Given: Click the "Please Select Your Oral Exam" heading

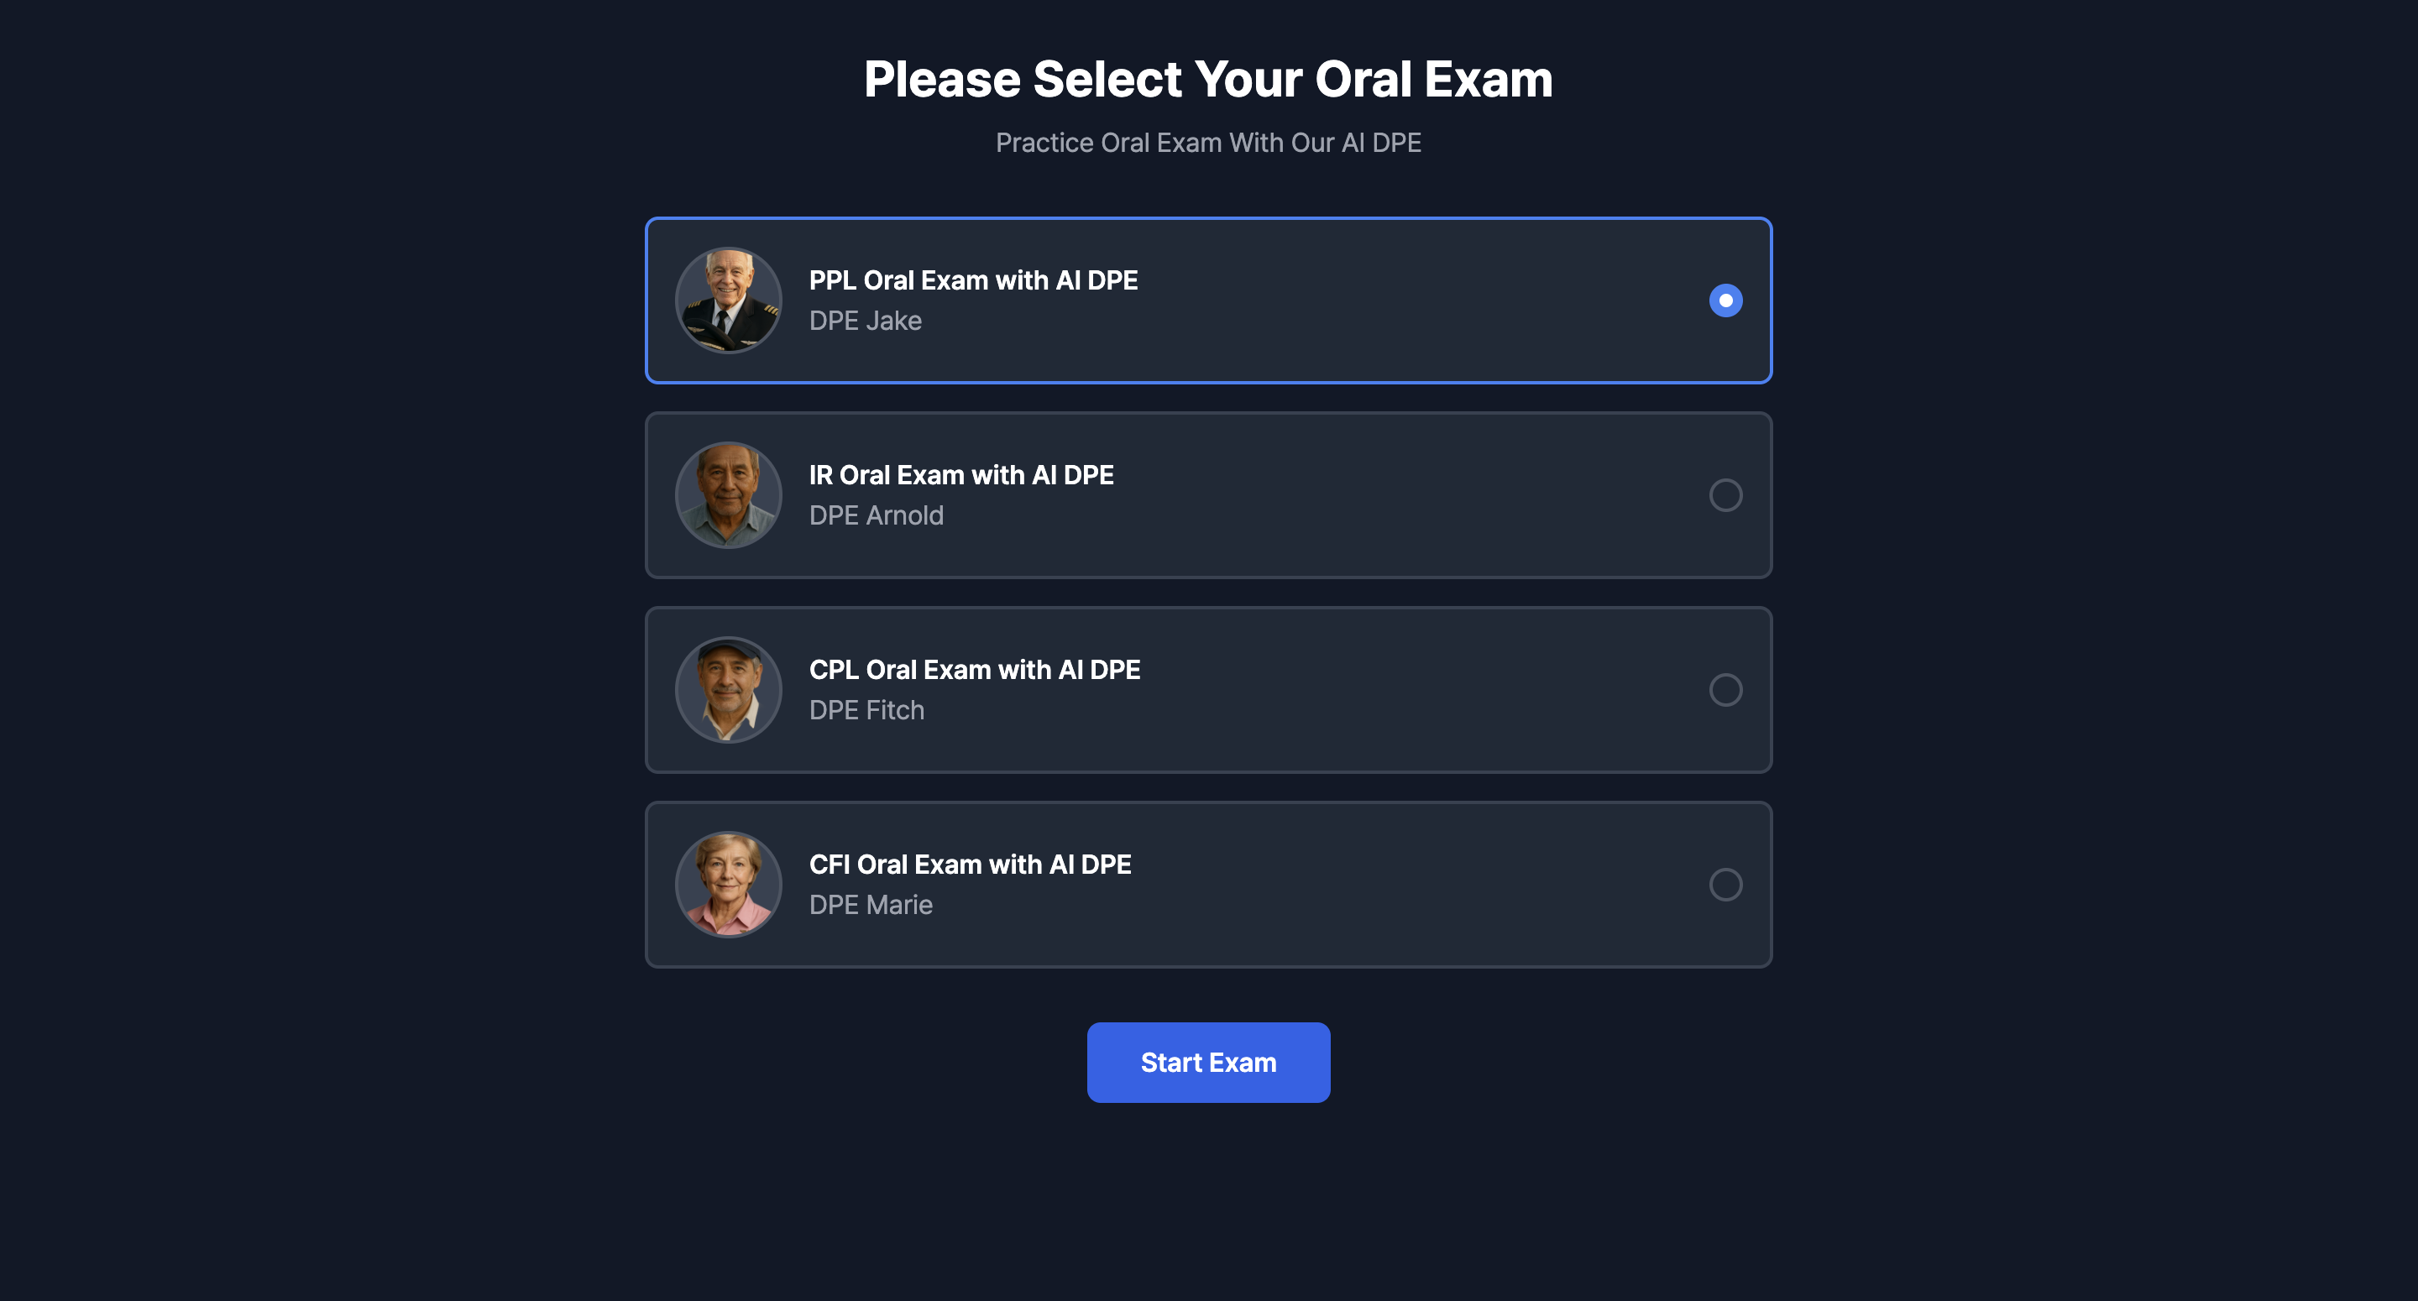Looking at the screenshot, I should 1208,79.
